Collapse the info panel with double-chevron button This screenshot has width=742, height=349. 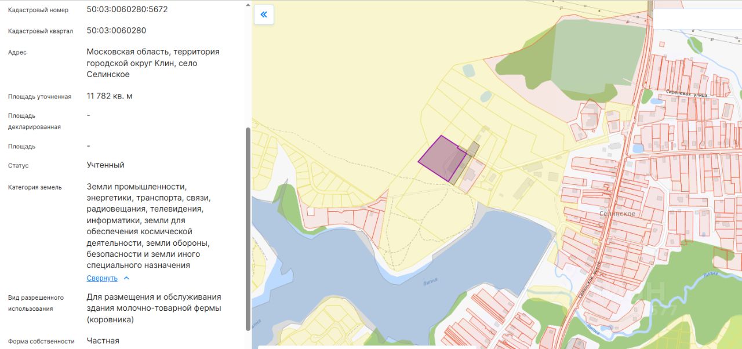tap(264, 14)
